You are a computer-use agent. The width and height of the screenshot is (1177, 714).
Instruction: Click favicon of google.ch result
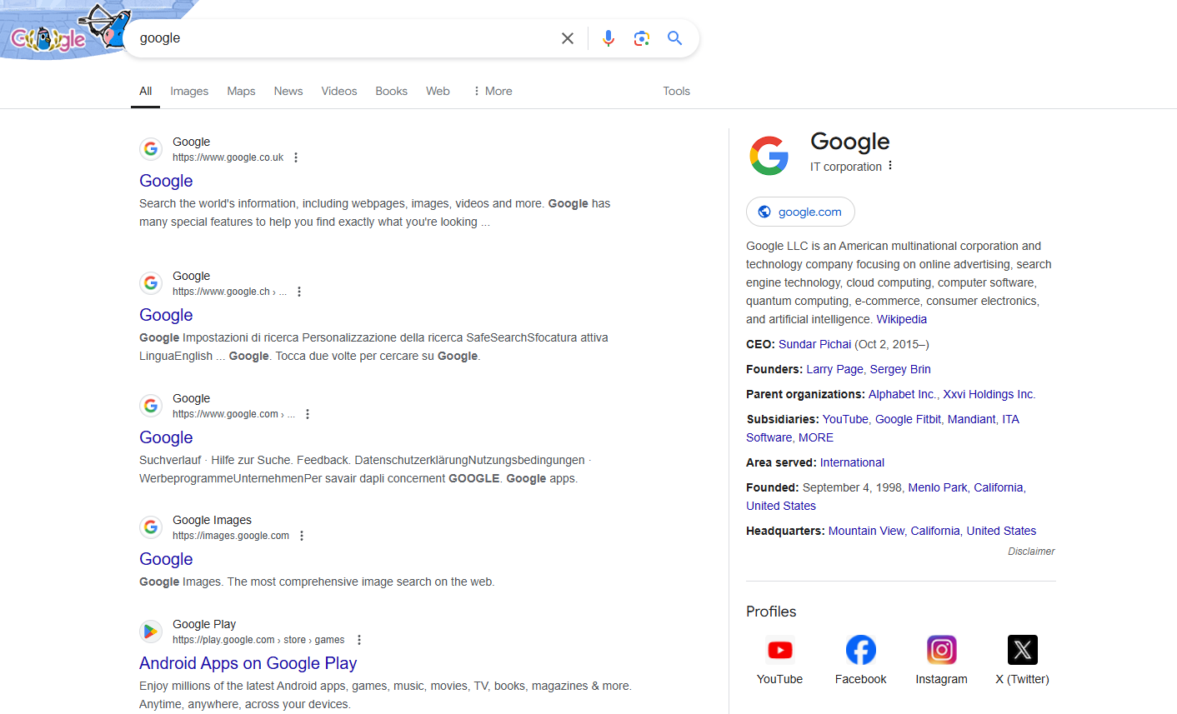pos(151,283)
